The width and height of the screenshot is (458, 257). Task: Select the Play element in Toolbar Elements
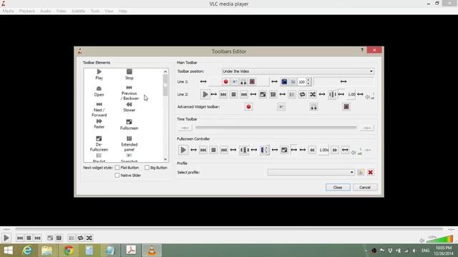[x=99, y=74]
